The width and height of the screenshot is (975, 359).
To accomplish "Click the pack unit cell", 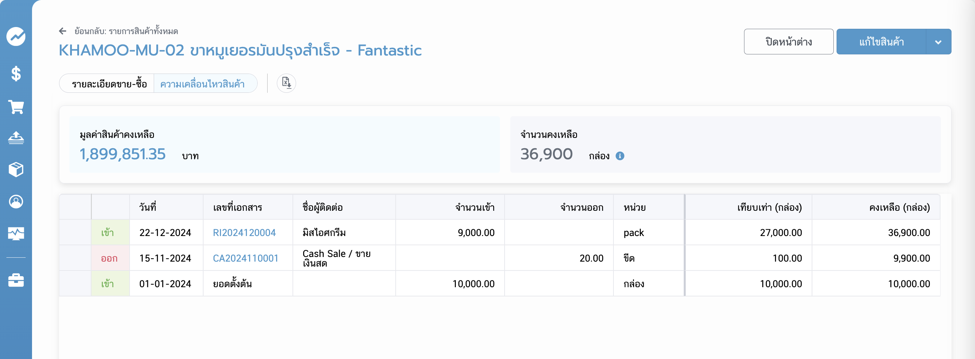I will pyautogui.click(x=649, y=232).
